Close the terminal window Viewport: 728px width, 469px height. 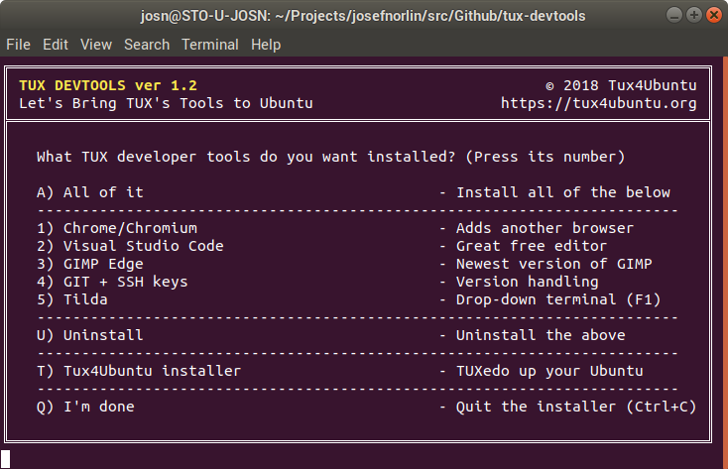pyautogui.click(x=713, y=15)
